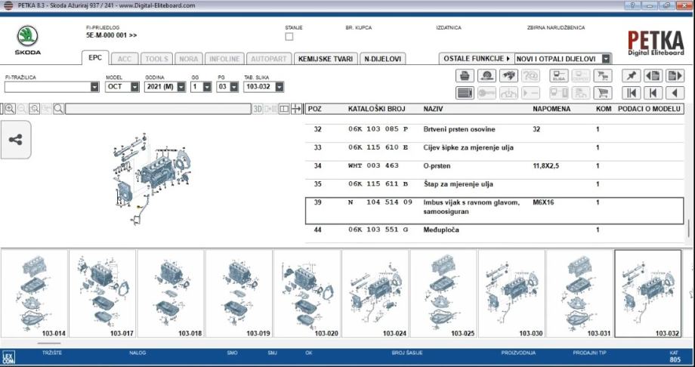Image resolution: width=695 pixels, height=367 pixels.
Task: Open the NOVI I OTPALI DIJELOVI dropdown
Action: click(x=606, y=58)
